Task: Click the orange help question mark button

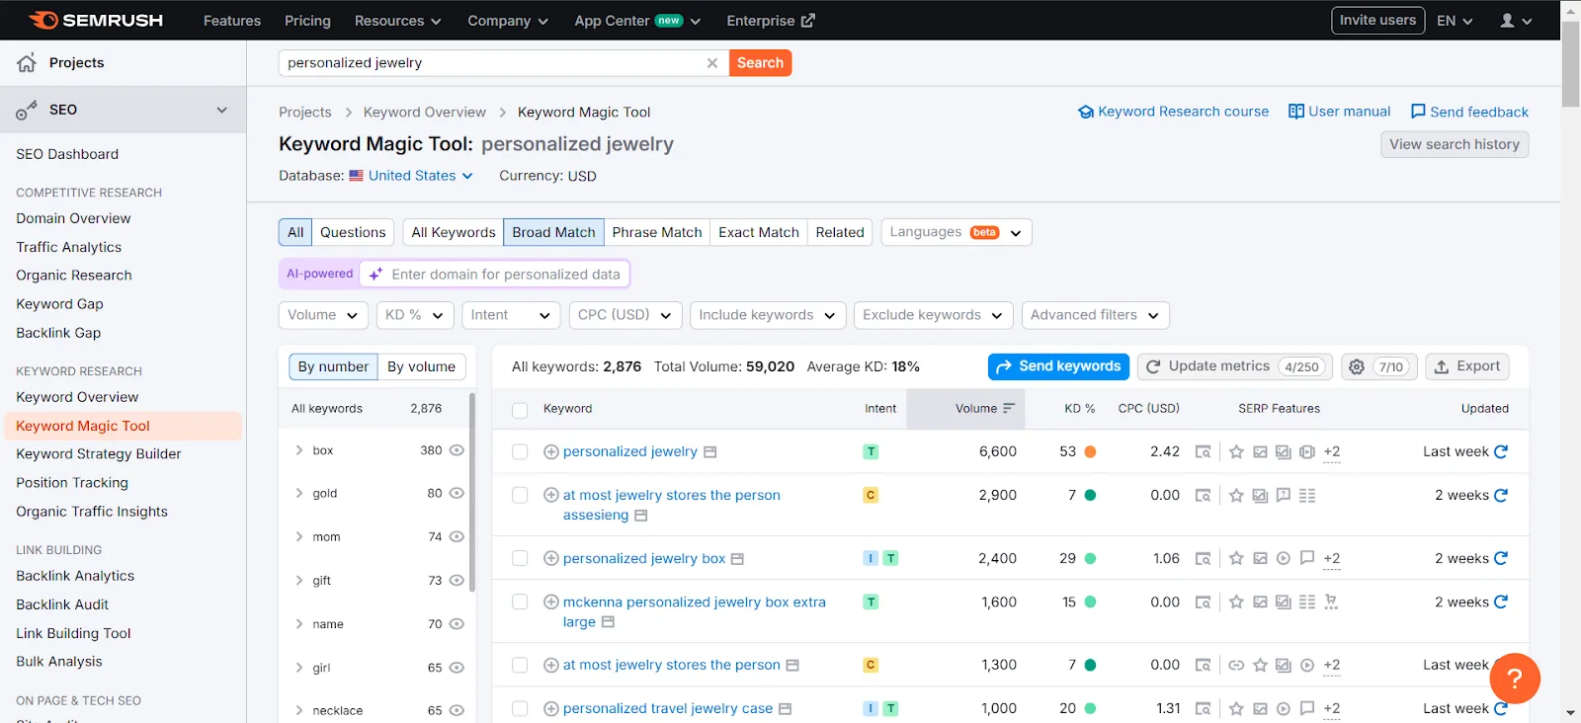Action: click(1515, 679)
